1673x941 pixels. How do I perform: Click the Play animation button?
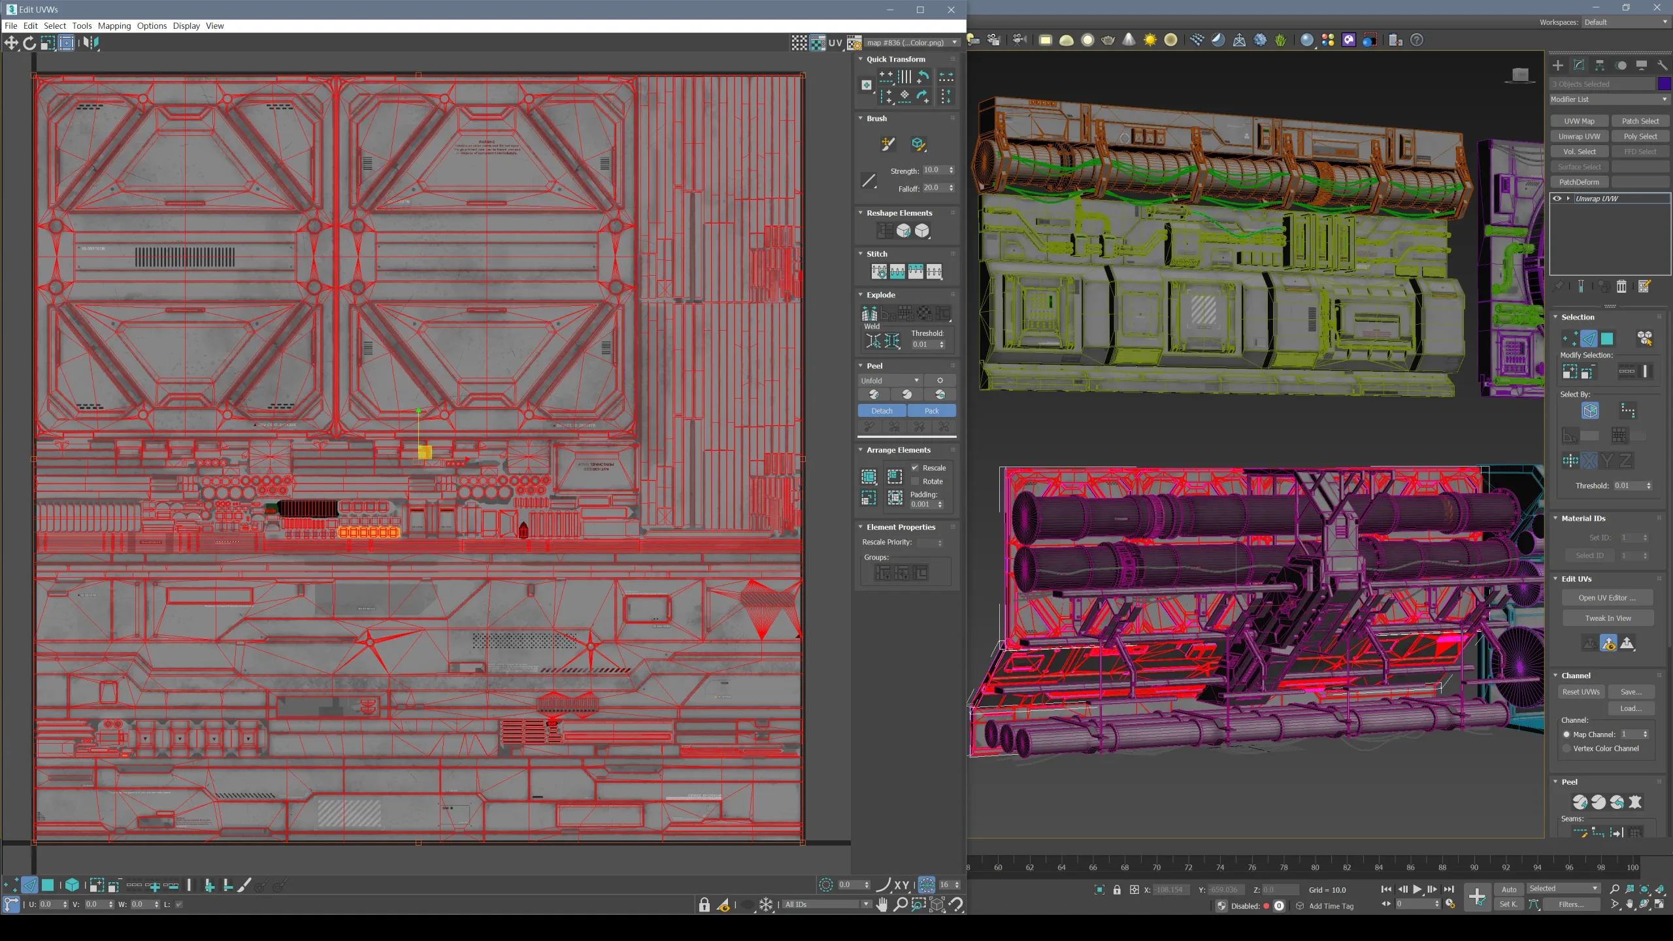tap(1417, 889)
